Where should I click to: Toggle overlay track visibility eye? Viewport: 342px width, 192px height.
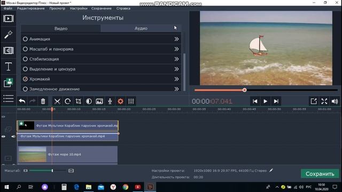coord(4,137)
